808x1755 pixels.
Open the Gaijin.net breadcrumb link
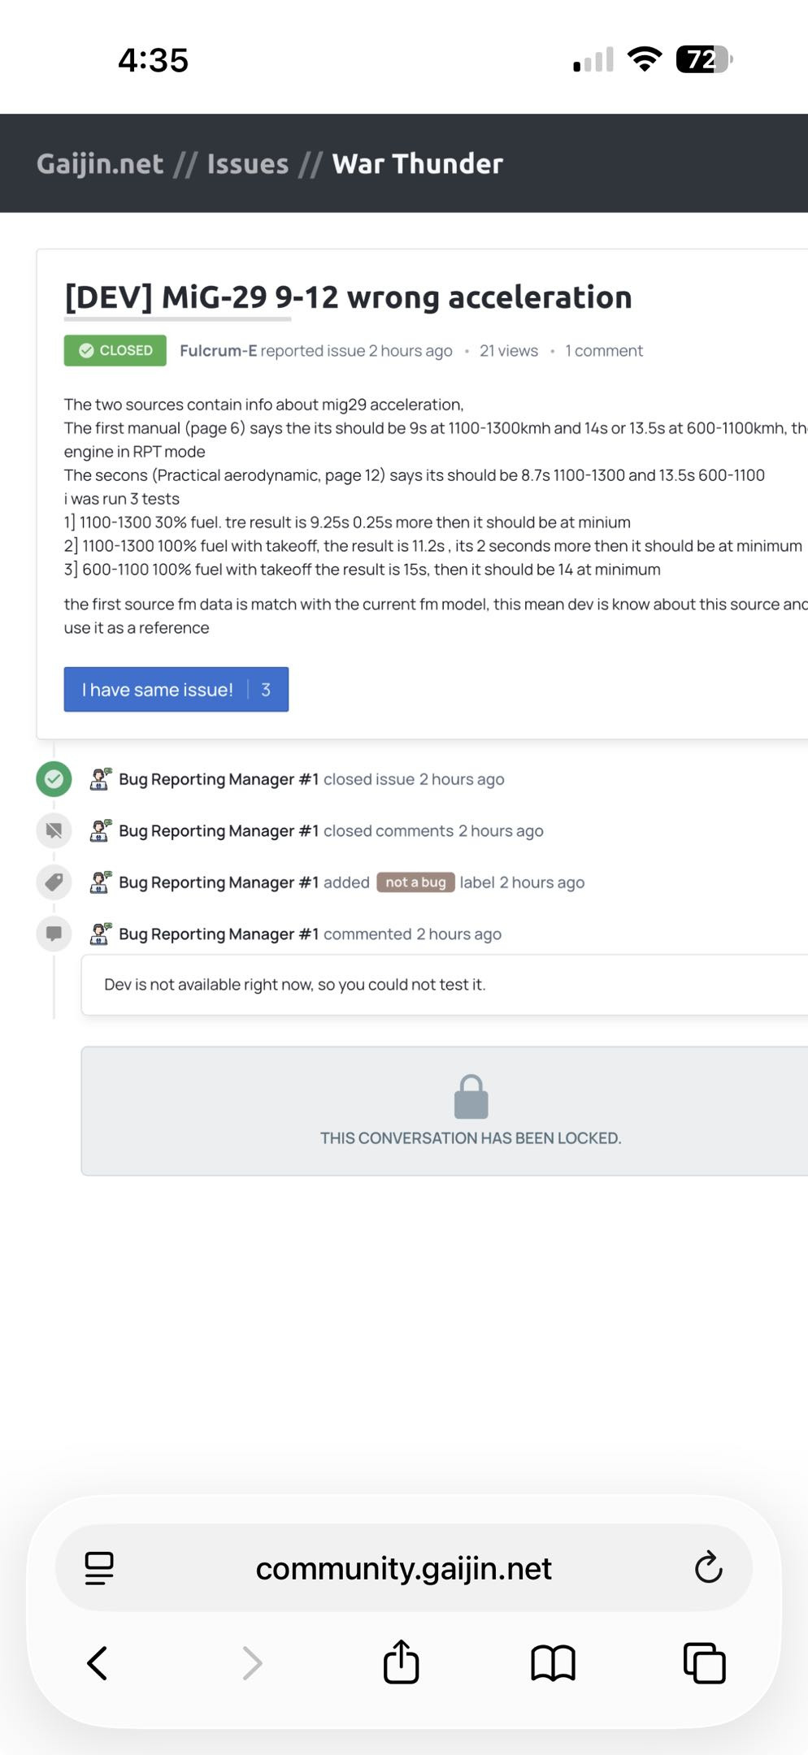pyautogui.click(x=100, y=164)
